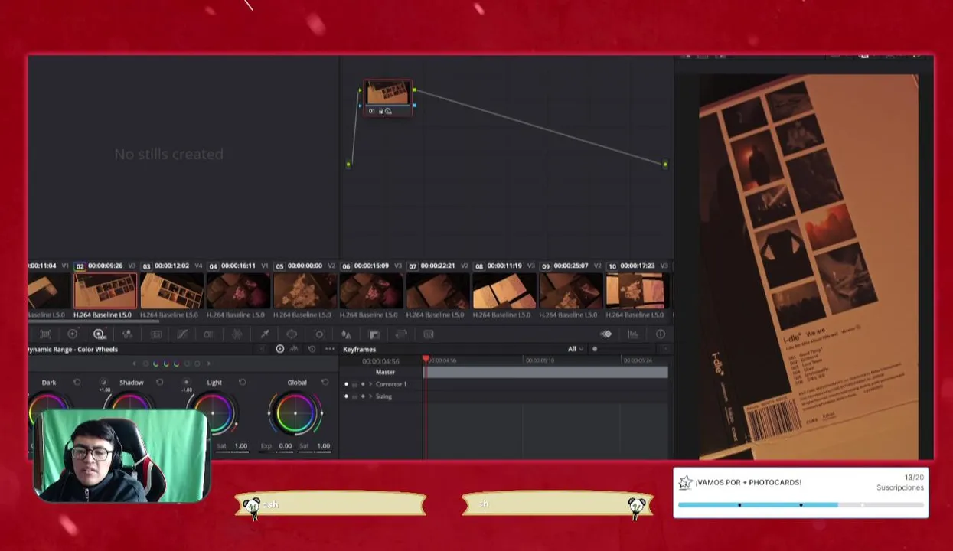Screen dimensions: 953x551
Task: Open the Qualifier eyedropper palette
Action: coord(265,334)
